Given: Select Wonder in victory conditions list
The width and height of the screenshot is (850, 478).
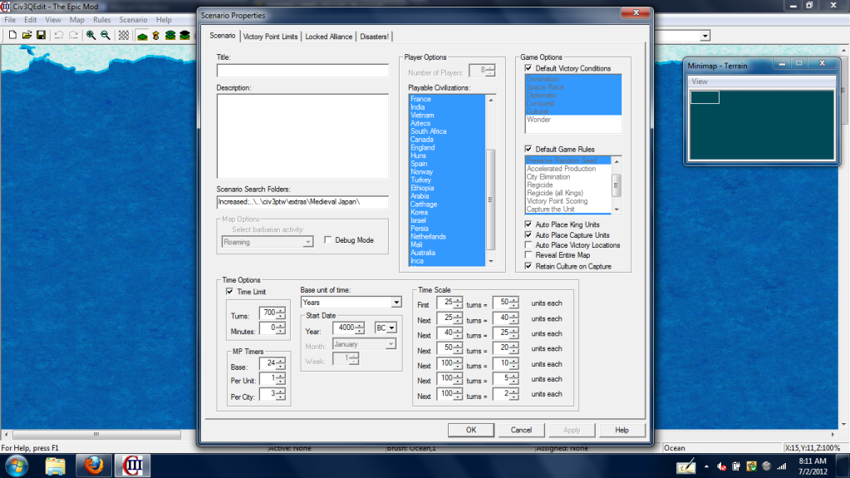Looking at the screenshot, I should [539, 120].
